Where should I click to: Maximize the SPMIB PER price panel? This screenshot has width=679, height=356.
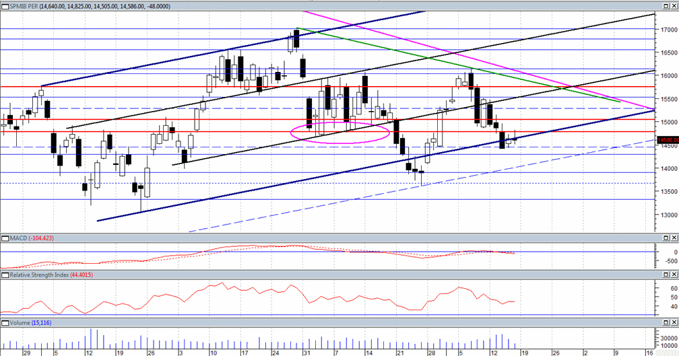pyautogui.click(x=666, y=6)
